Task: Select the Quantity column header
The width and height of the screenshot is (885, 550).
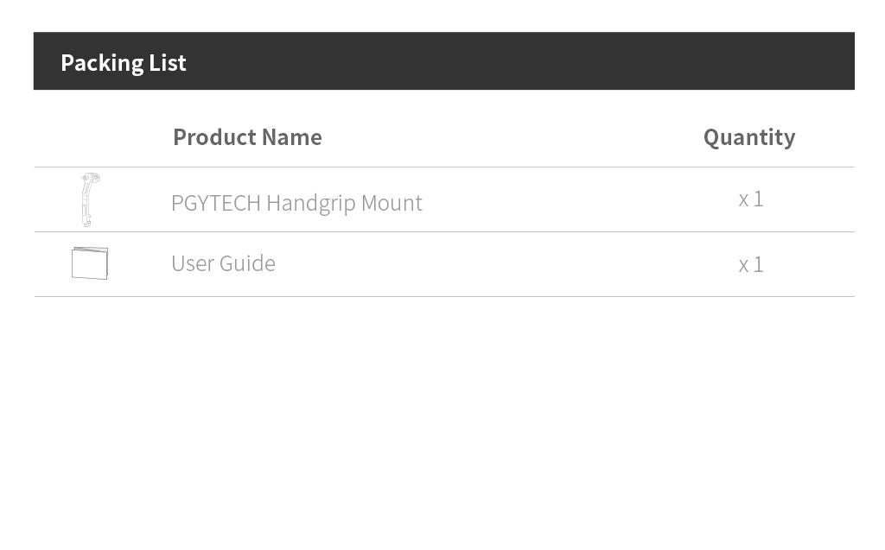Action: (x=748, y=137)
